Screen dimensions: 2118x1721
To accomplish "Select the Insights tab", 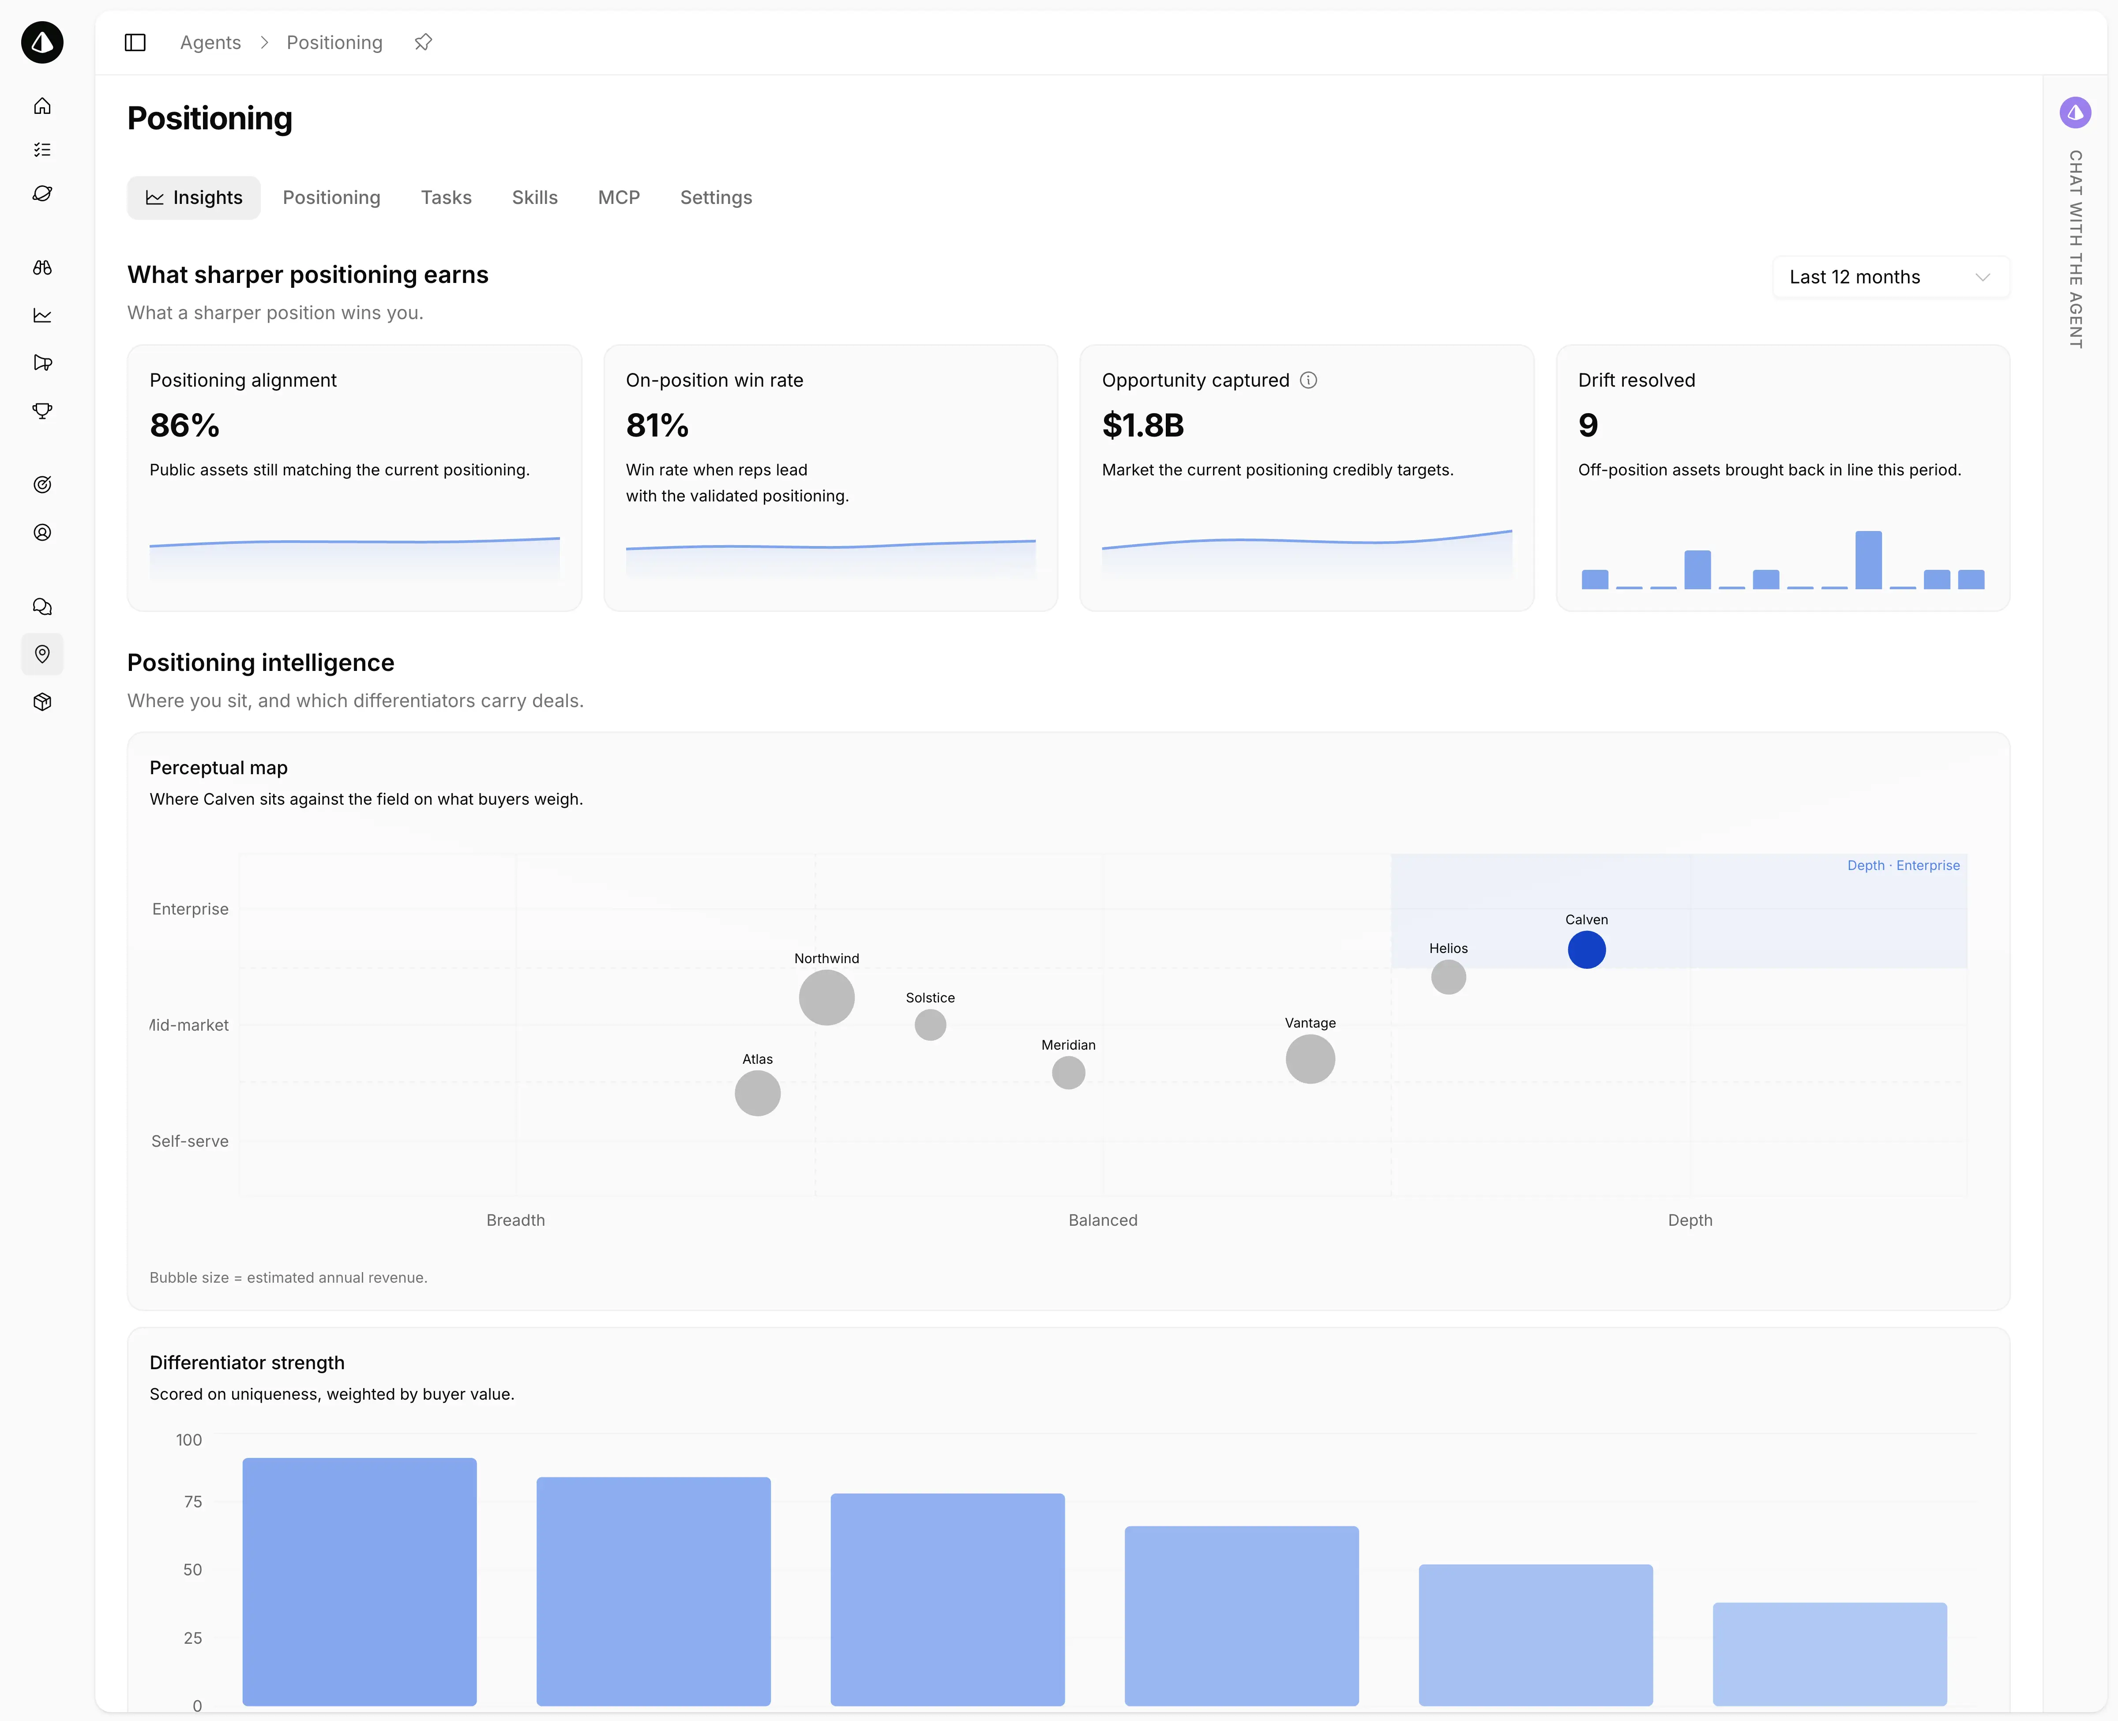I will pyautogui.click(x=194, y=198).
